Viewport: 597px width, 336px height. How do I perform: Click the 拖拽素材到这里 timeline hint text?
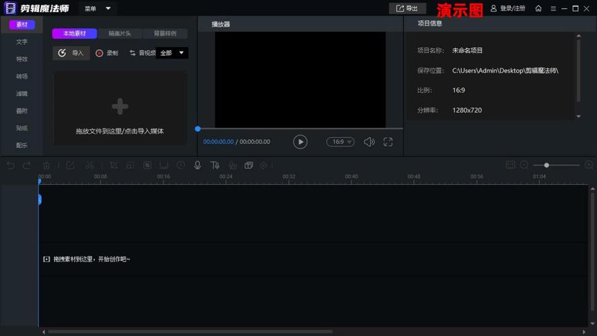(x=91, y=259)
